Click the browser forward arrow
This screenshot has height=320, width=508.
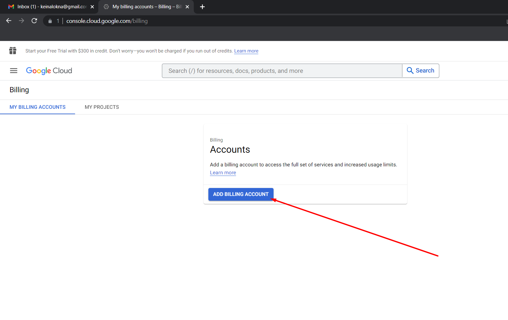point(21,21)
